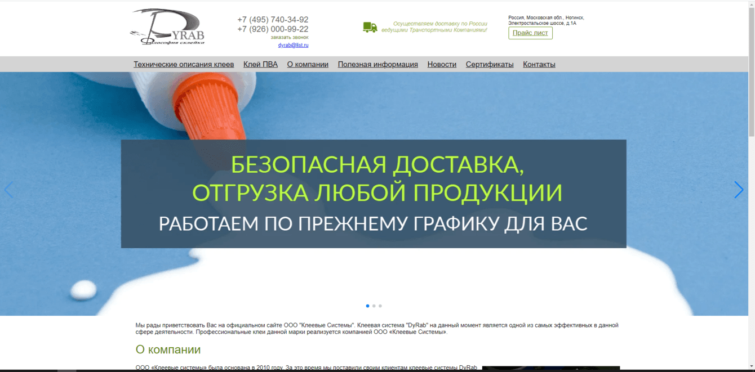Select first slider dot

pos(367,306)
